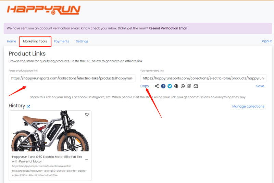274x183 pixels.
Task: Copy the generated affiliate link
Action: (145, 86)
